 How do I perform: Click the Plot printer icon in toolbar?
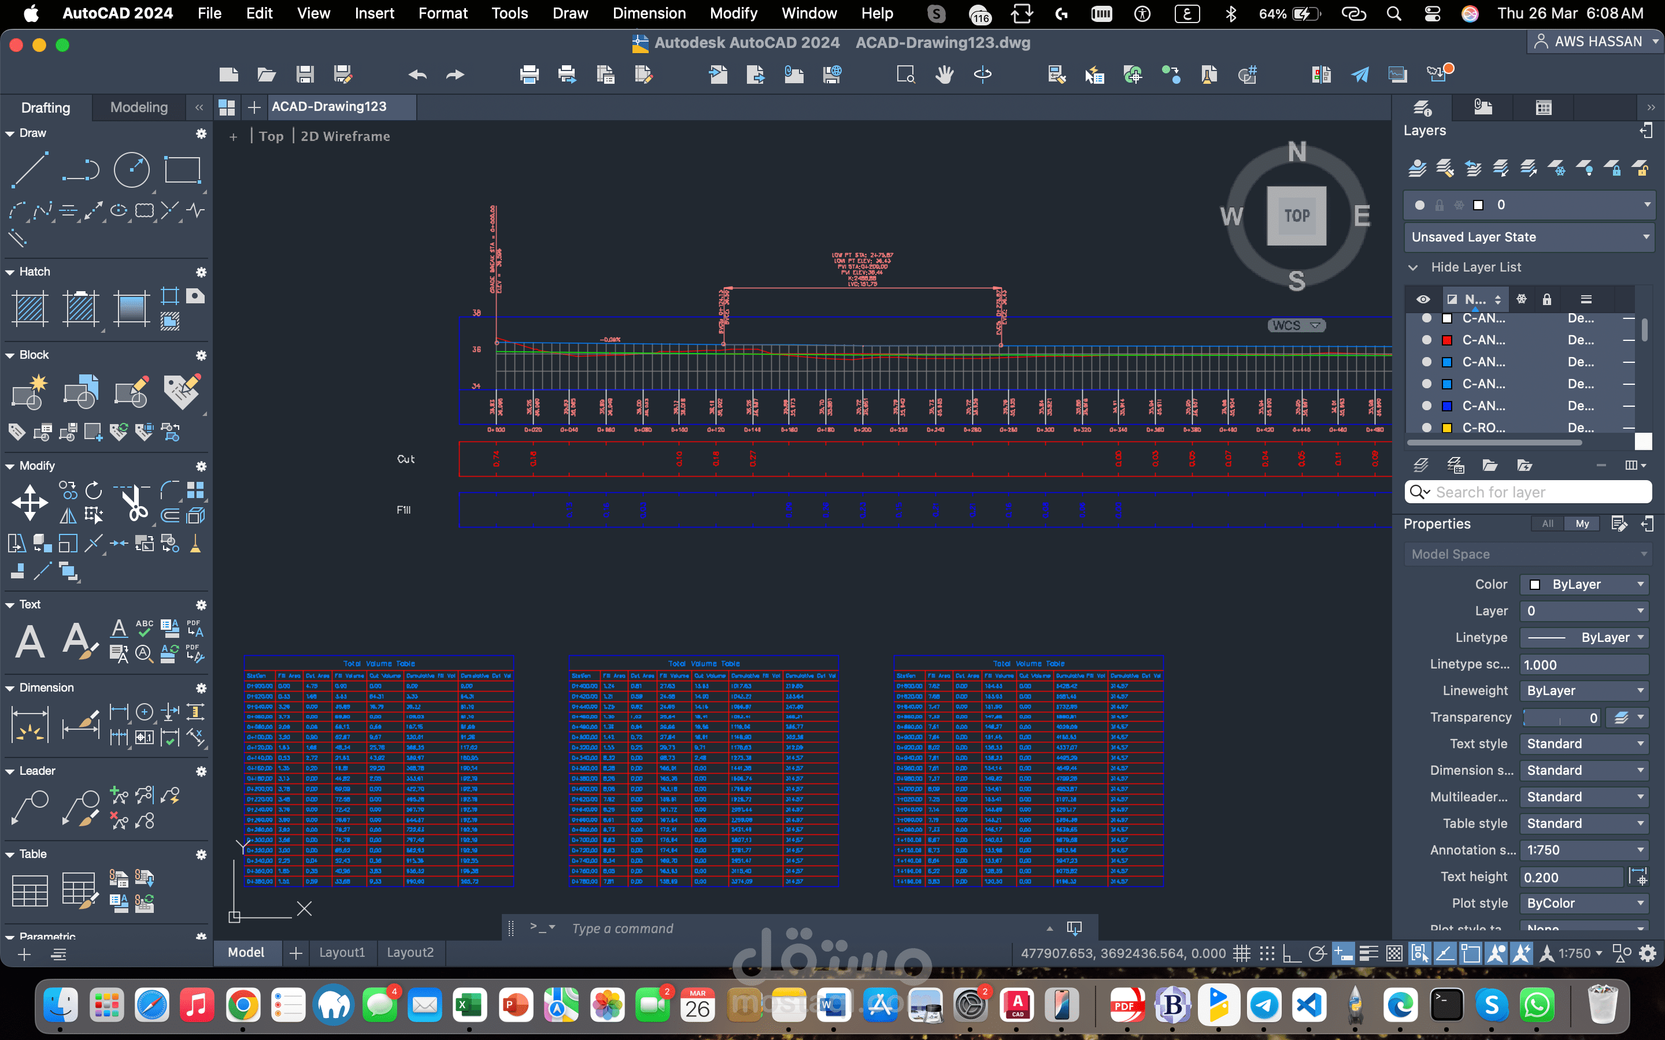(x=528, y=75)
